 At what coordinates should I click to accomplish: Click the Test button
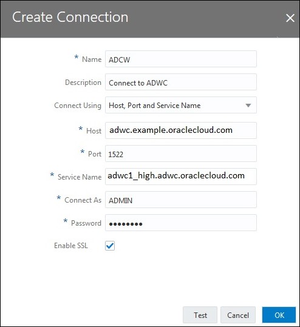[200, 315]
